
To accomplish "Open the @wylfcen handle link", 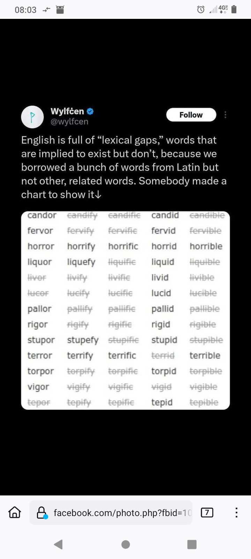I will [x=69, y=122].
